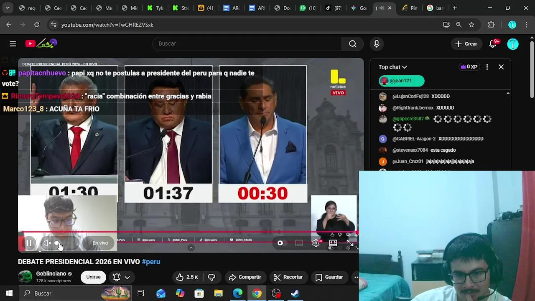The image size is (535, 301).
Task: Toggle subtitles in the video player
Action: 299,243
